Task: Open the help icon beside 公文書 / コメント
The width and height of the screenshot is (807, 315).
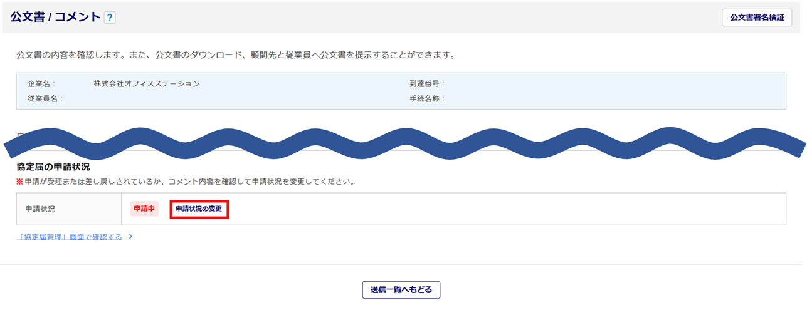Action: (110, 18)
